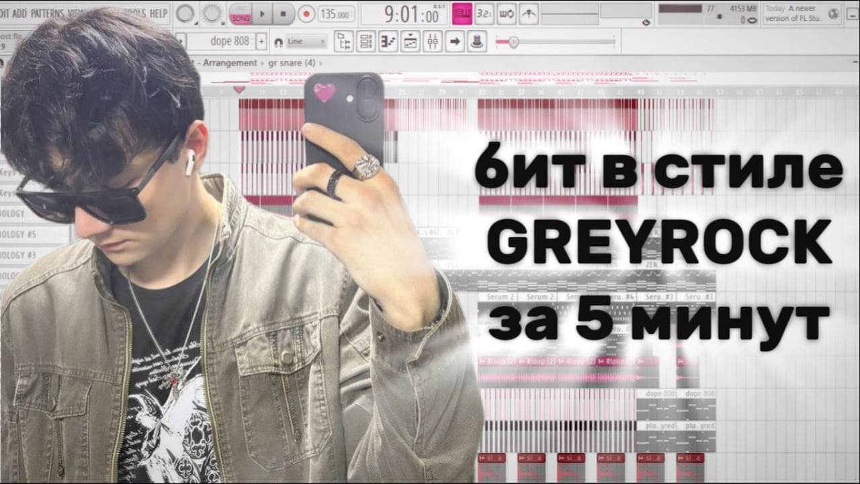Click the 135.000 tempo field
The width and height of the screenshot is (860, 484).
click(x=336, y=13)
